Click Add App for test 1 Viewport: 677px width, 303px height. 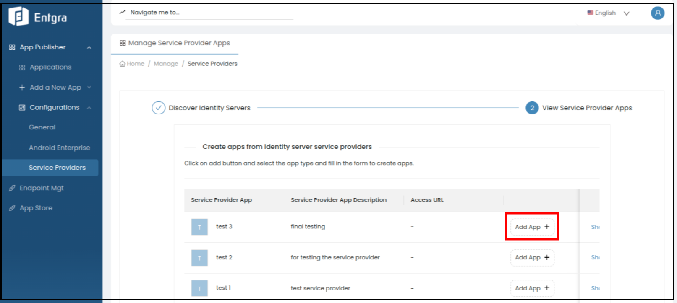pyautogui.click(x=532, y=288)
